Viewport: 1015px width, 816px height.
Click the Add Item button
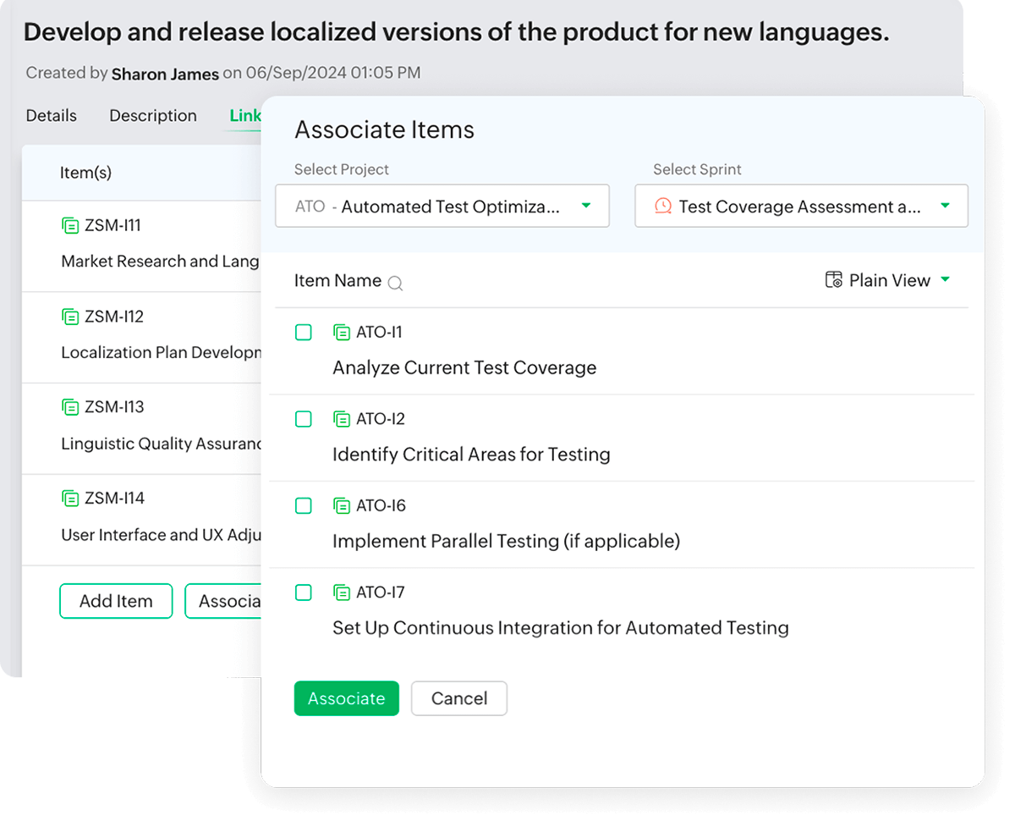[116, 601]
